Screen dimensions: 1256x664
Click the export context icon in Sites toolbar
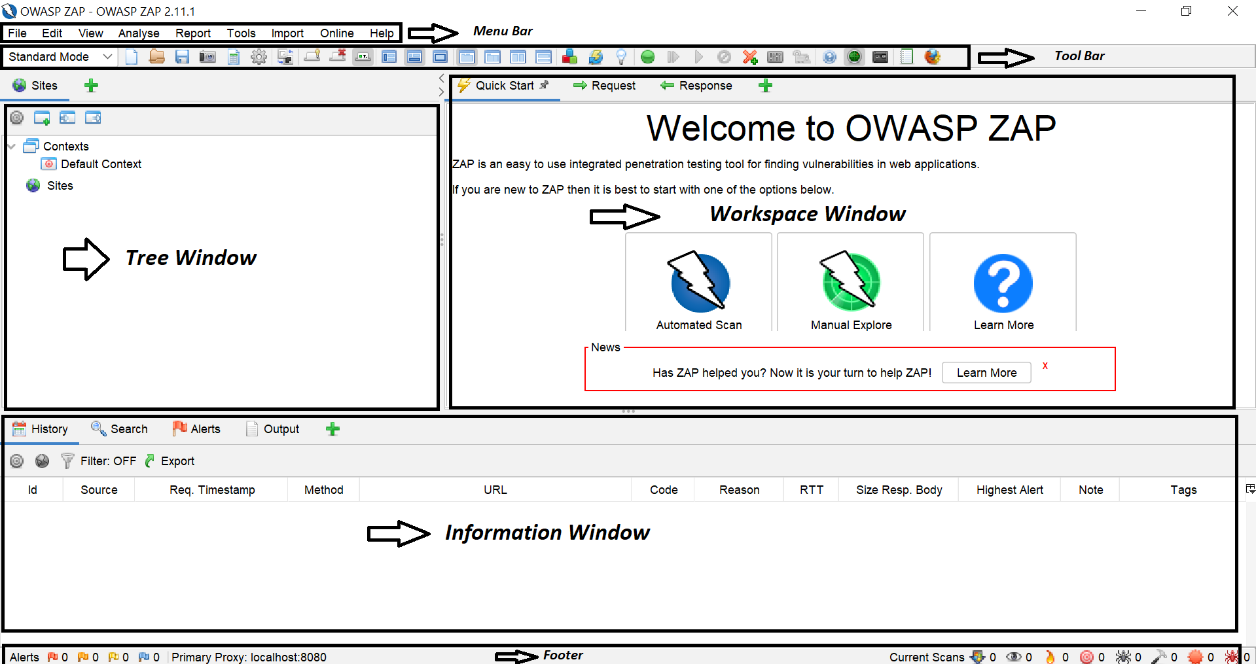point(93,118)
